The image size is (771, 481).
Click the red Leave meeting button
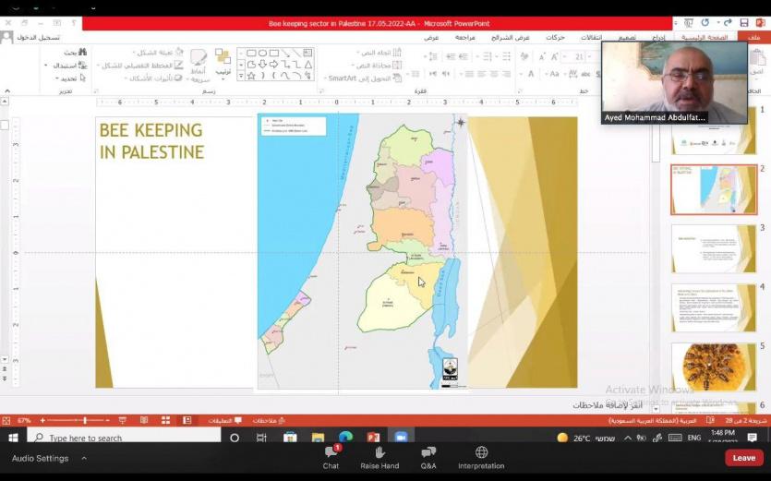[x=743, y=457]
